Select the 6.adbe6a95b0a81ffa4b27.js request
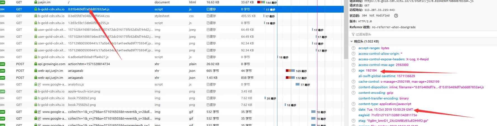Viewport: 497px width, 126px height. point(172,57)
